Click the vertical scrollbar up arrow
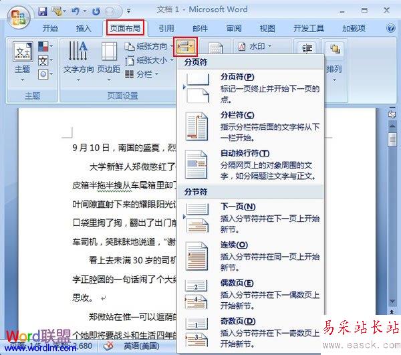The width and height of the screenshot is (401, 355). point(392,126)
